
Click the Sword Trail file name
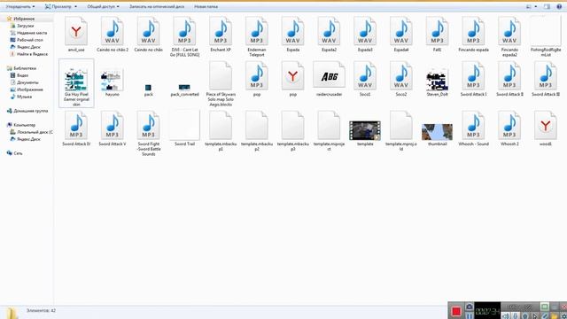pyautogui.click(x=184, y=144)
